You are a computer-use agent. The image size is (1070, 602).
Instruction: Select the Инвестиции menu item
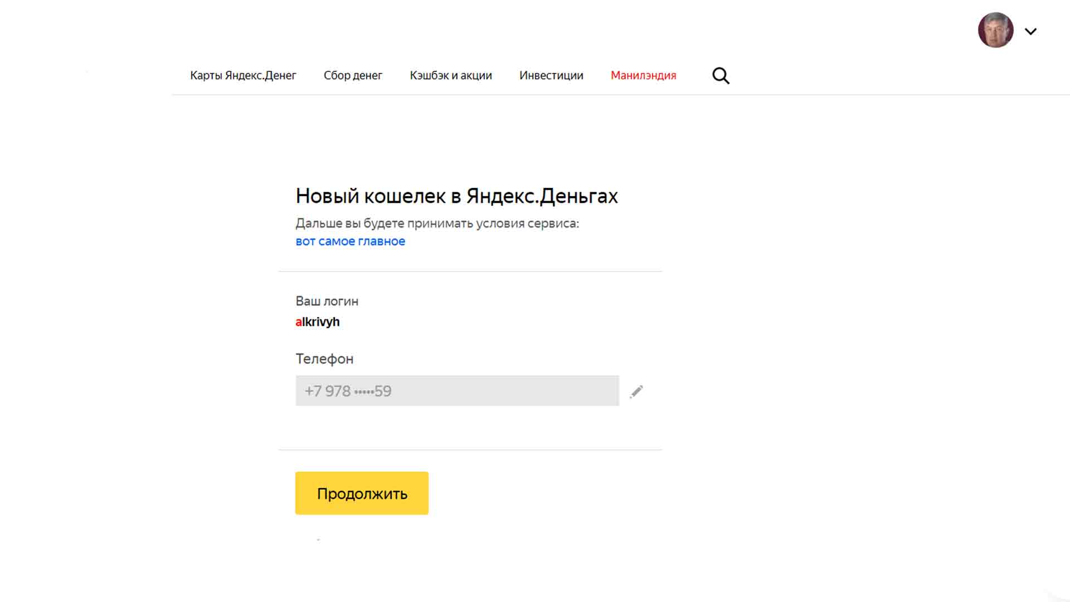pos(551,75)
